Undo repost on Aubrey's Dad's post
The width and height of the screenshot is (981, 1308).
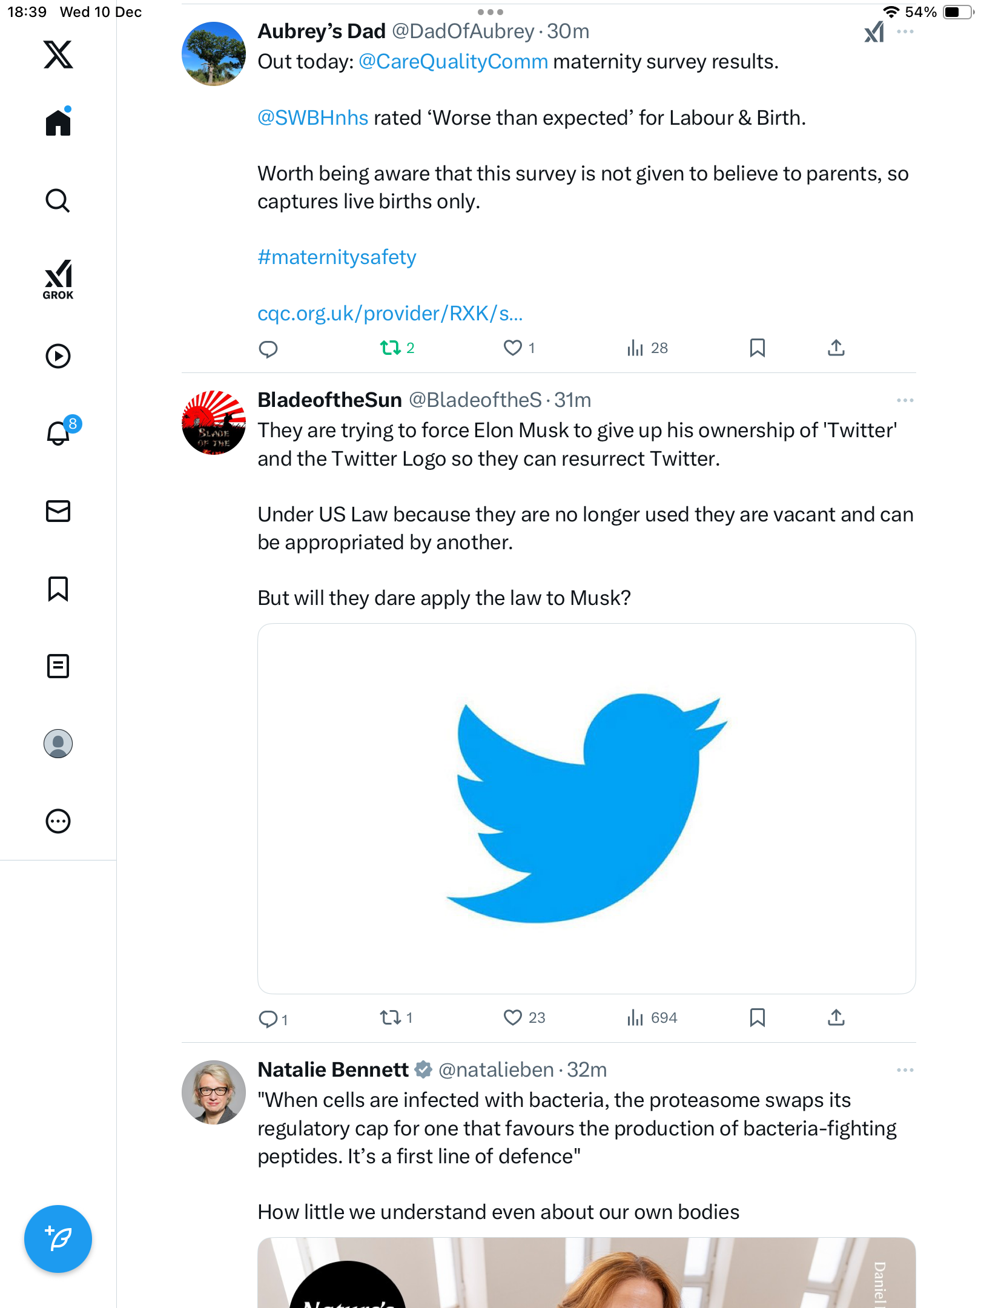click(391, 348)
